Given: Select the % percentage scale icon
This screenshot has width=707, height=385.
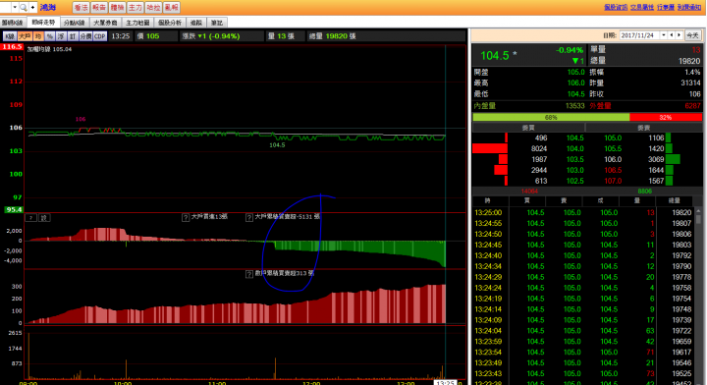Looking at the screenshot, I should coord(50,36).
